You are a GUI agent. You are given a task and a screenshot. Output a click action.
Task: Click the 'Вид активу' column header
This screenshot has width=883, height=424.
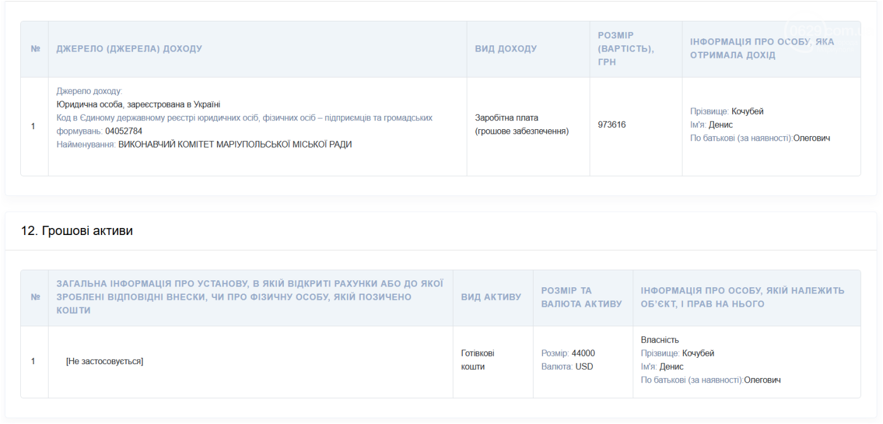click(x=491, y=297)
